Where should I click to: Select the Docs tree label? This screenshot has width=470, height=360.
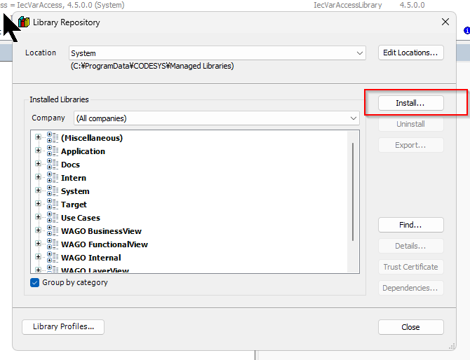point(70,165)
